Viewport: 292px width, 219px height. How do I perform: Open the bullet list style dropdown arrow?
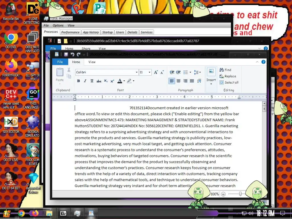click(190, 72)
